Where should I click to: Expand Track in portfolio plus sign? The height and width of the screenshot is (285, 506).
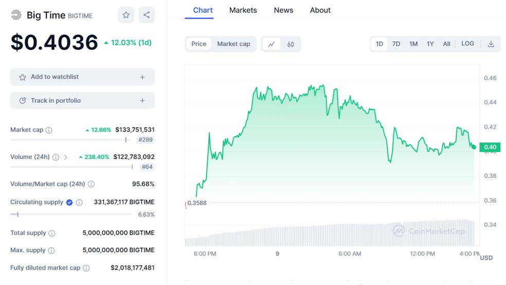click(x=142, y=101)
